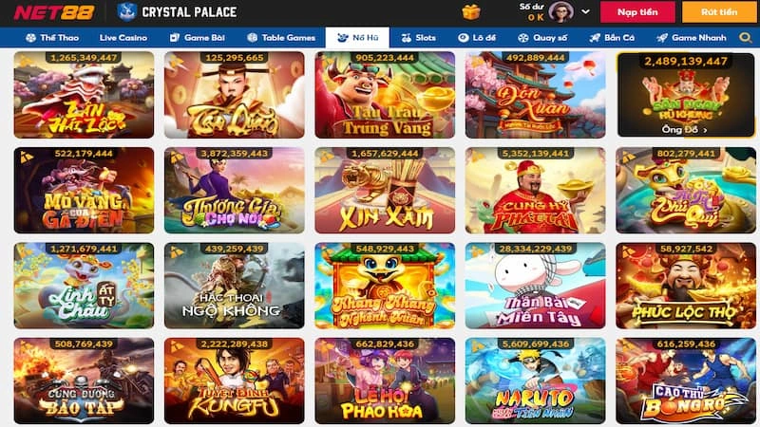Open the Ông Đồ jackpot link
Image resolution: width=760 pixels, height=427 pixels.
[684, 130]
